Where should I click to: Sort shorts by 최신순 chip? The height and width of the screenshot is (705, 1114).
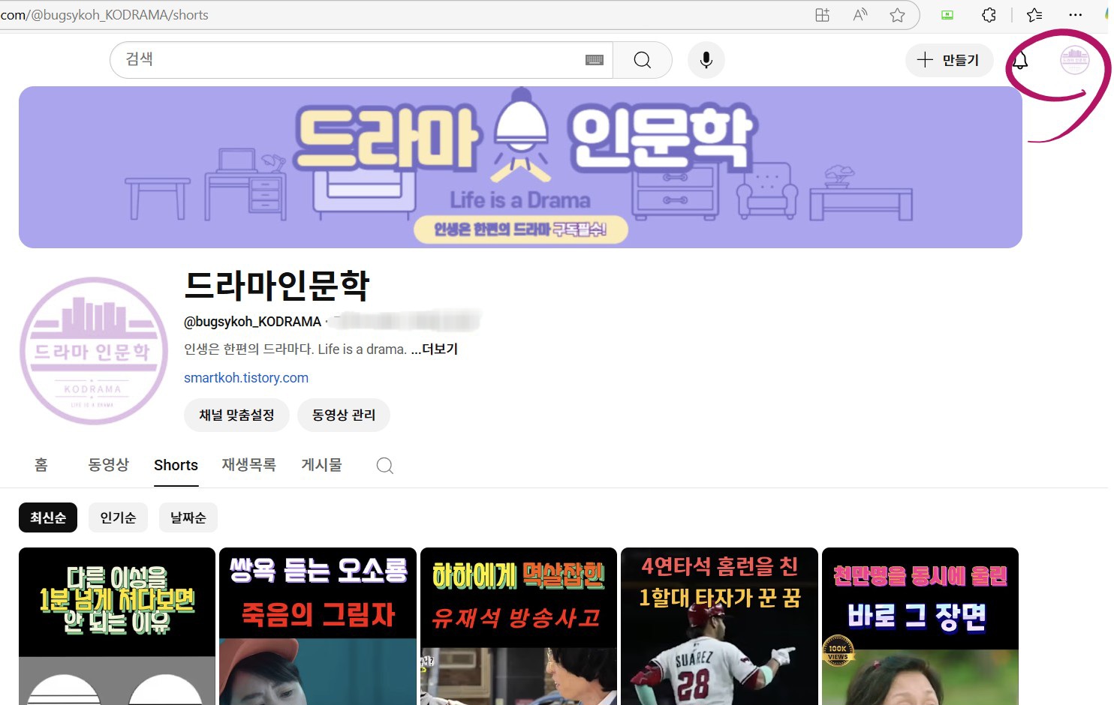coord(48,517)
